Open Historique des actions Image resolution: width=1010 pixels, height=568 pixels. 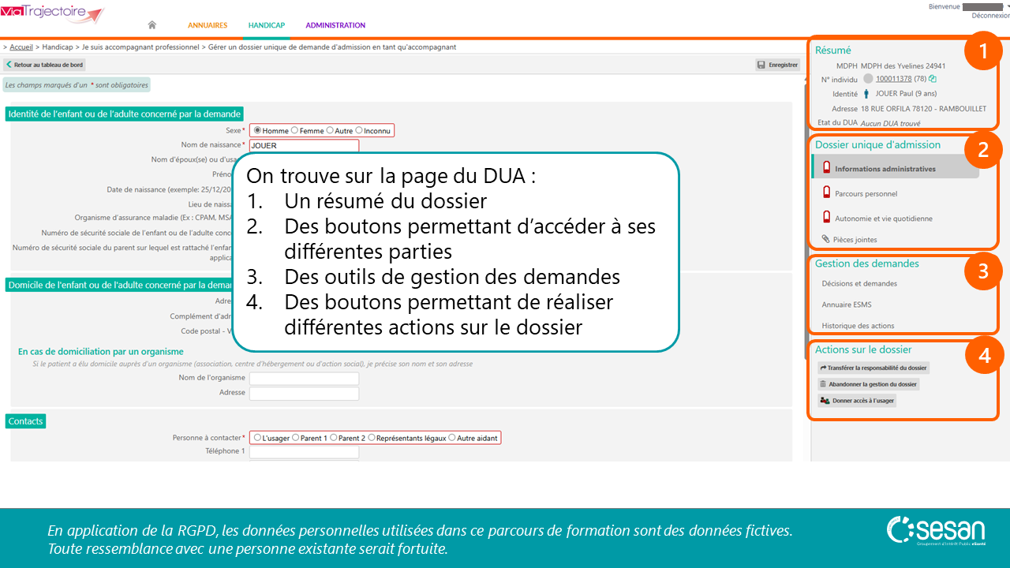pos(858,325)
